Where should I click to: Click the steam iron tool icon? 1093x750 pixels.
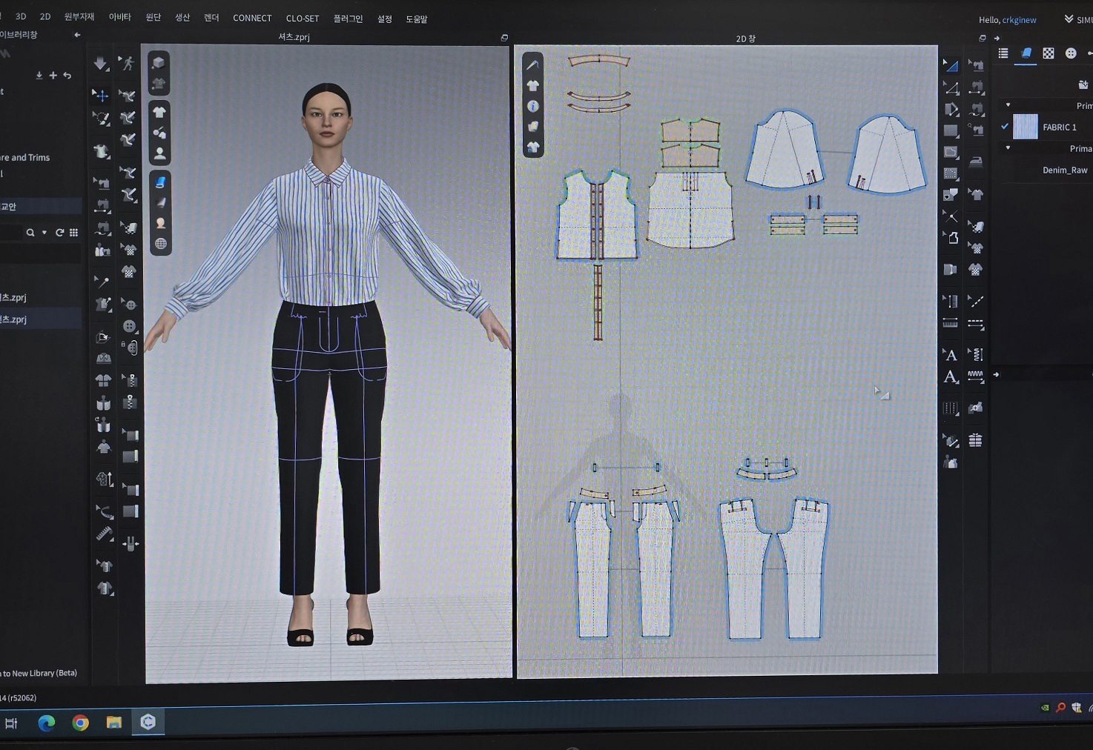tap(976, 162)
